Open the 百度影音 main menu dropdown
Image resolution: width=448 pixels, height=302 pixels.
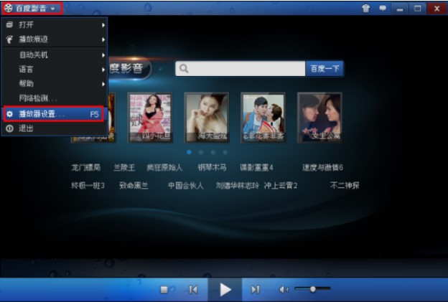(32, 8)
